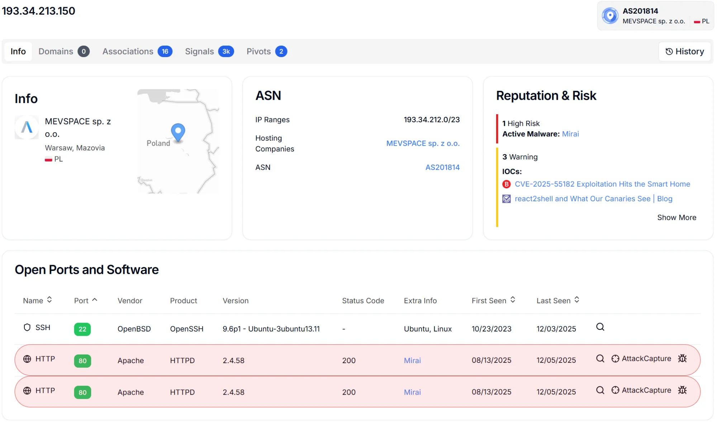
Task: Click the bug icon in first HTTP row
Action: coord(682,358)
